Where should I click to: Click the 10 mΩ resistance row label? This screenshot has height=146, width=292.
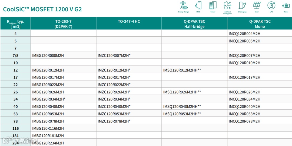click(15, 63)
